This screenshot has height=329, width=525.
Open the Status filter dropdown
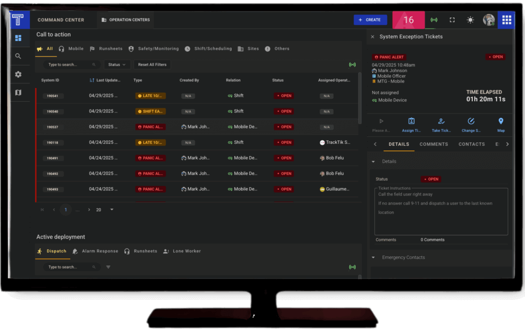click(x=117, y=65)
